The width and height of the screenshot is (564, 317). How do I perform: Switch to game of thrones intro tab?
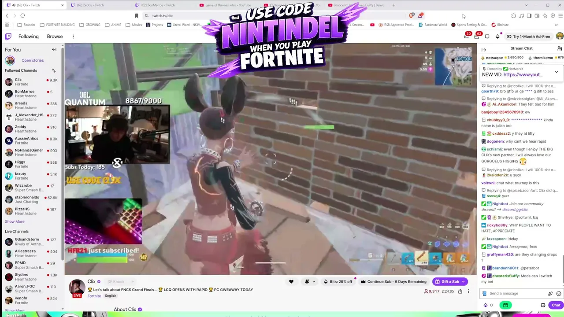227,5
